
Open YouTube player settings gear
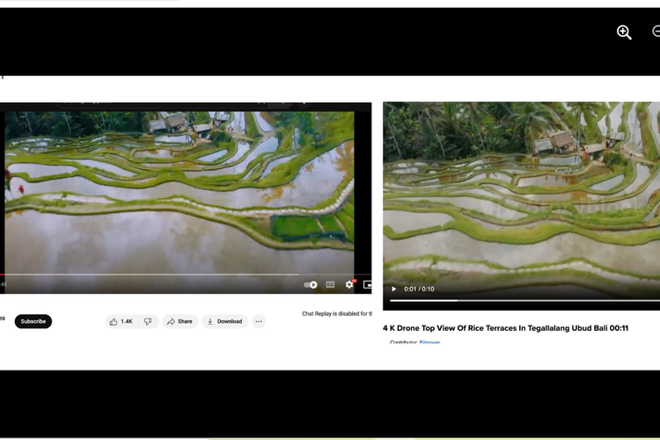(349, 284)
